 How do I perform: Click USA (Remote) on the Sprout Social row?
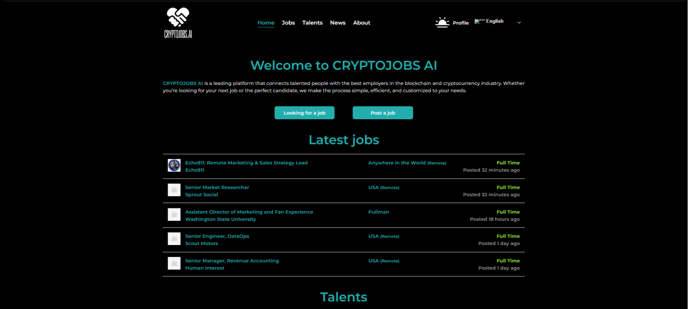click(384, 188)
